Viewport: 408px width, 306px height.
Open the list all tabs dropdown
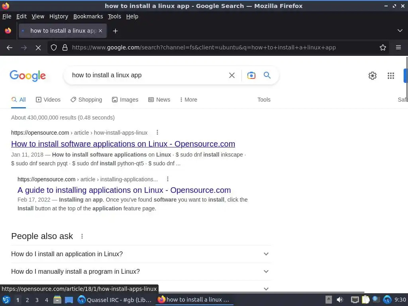pyautogui.click(x=400, y=31)
